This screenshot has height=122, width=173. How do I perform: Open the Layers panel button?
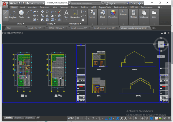pos(92,14)
